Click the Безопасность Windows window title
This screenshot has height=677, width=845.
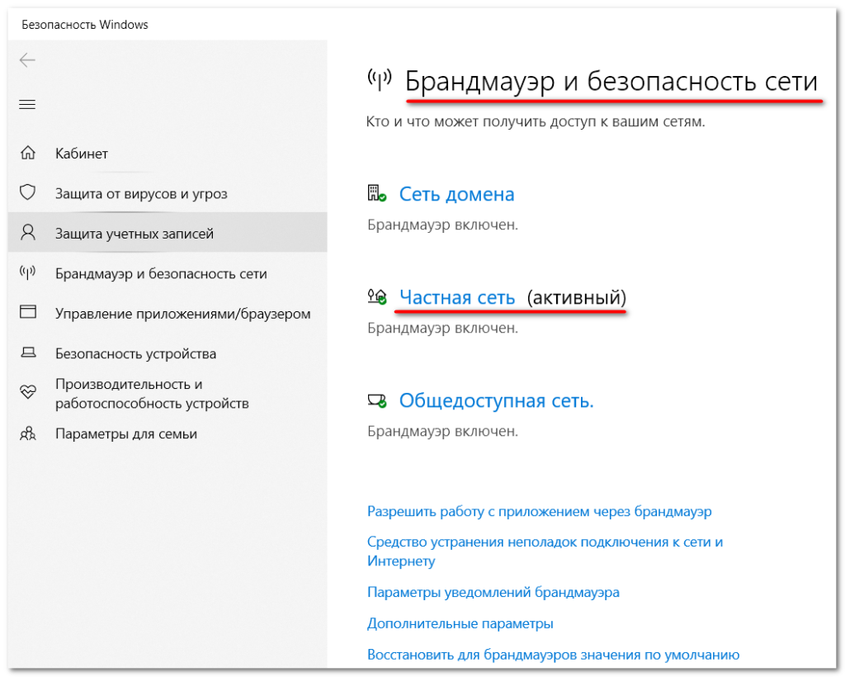pos(85,25)
